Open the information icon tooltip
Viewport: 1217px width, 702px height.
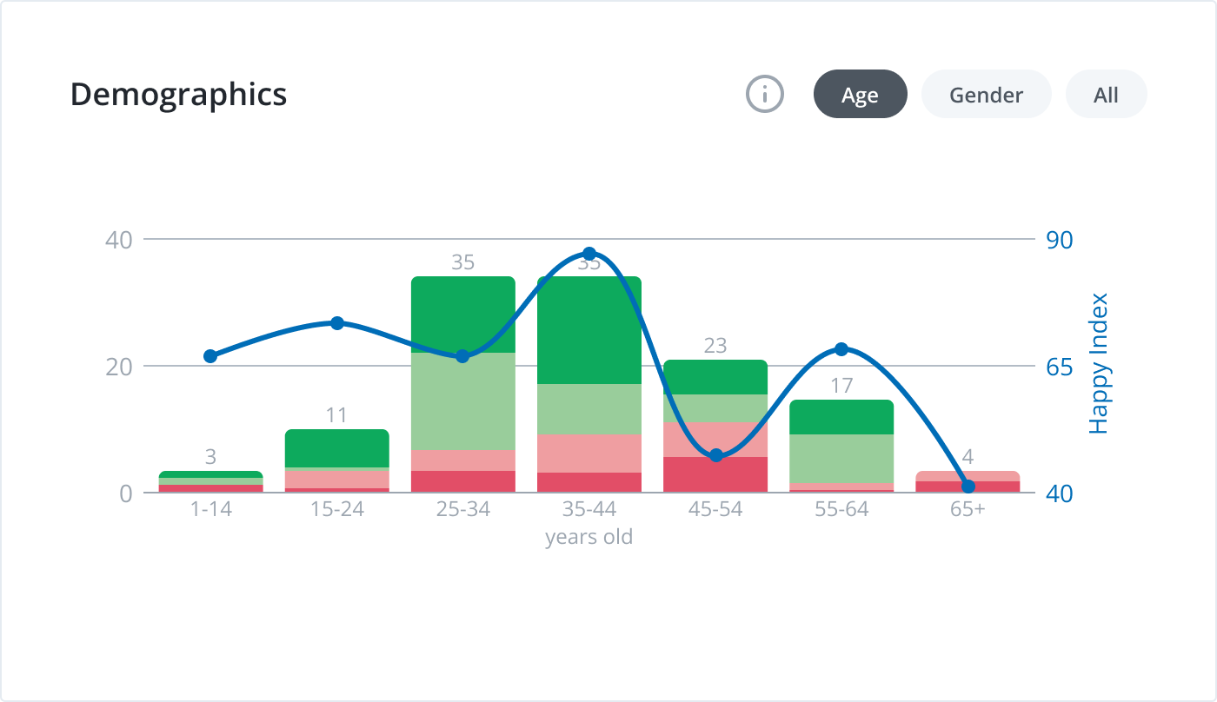click(764, 94)
